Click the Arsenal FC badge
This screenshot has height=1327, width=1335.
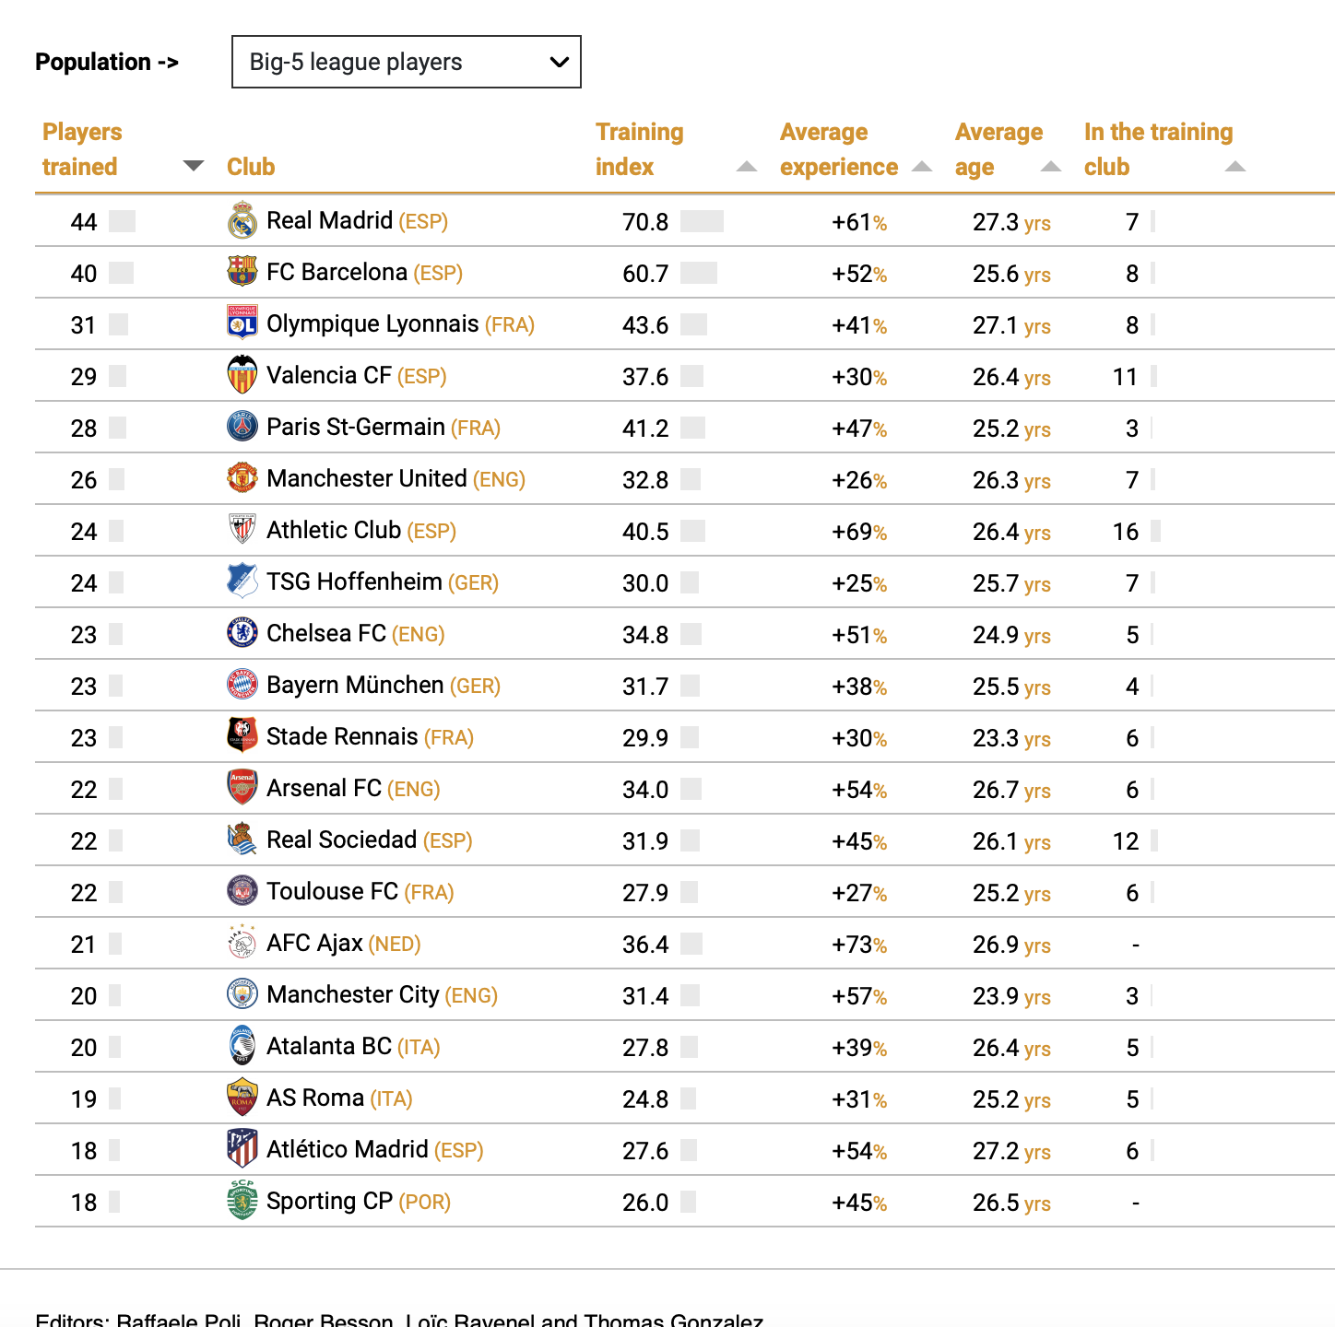[x=242, y=788]
